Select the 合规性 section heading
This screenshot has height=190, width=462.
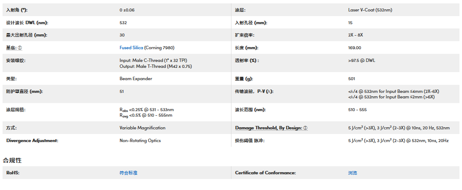[x=12, y=160]
